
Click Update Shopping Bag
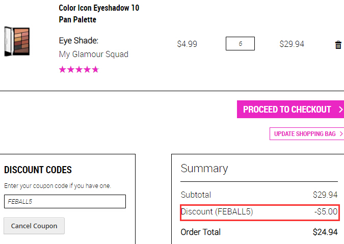[307, 133]
